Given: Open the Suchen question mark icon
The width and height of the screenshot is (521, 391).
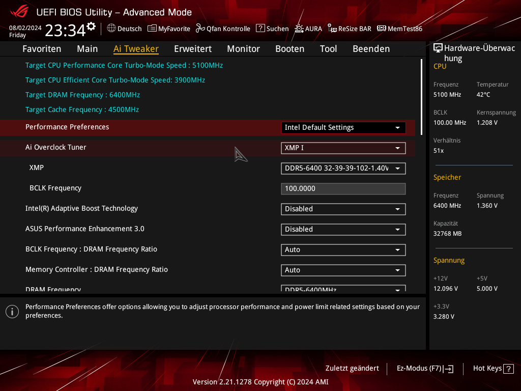Looking at the screenshot, I should tap(260, 29).
